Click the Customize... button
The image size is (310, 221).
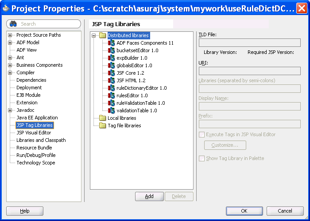tap(225, 145)
